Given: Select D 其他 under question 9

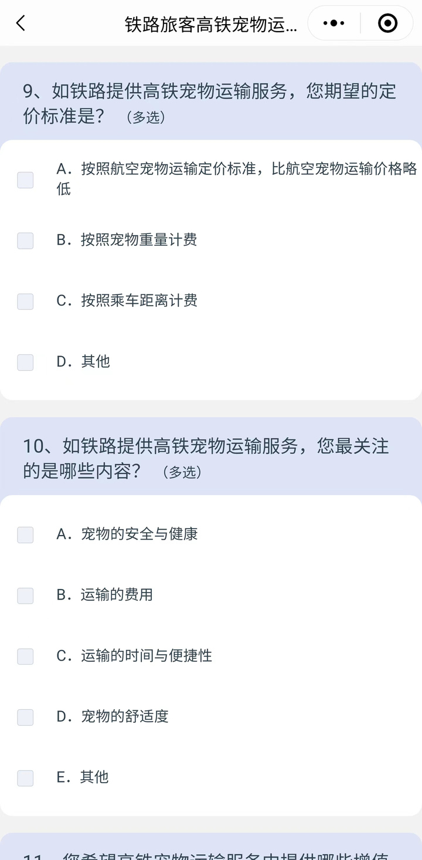Looking at the screenshot, I should pos(25,363).
